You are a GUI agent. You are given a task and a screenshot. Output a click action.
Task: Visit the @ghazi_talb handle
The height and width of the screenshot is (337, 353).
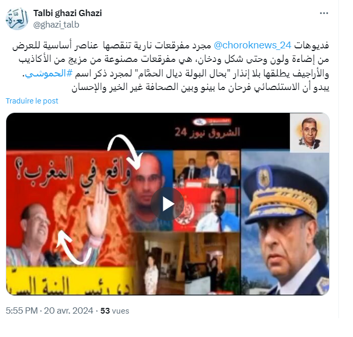click(56, 24)
